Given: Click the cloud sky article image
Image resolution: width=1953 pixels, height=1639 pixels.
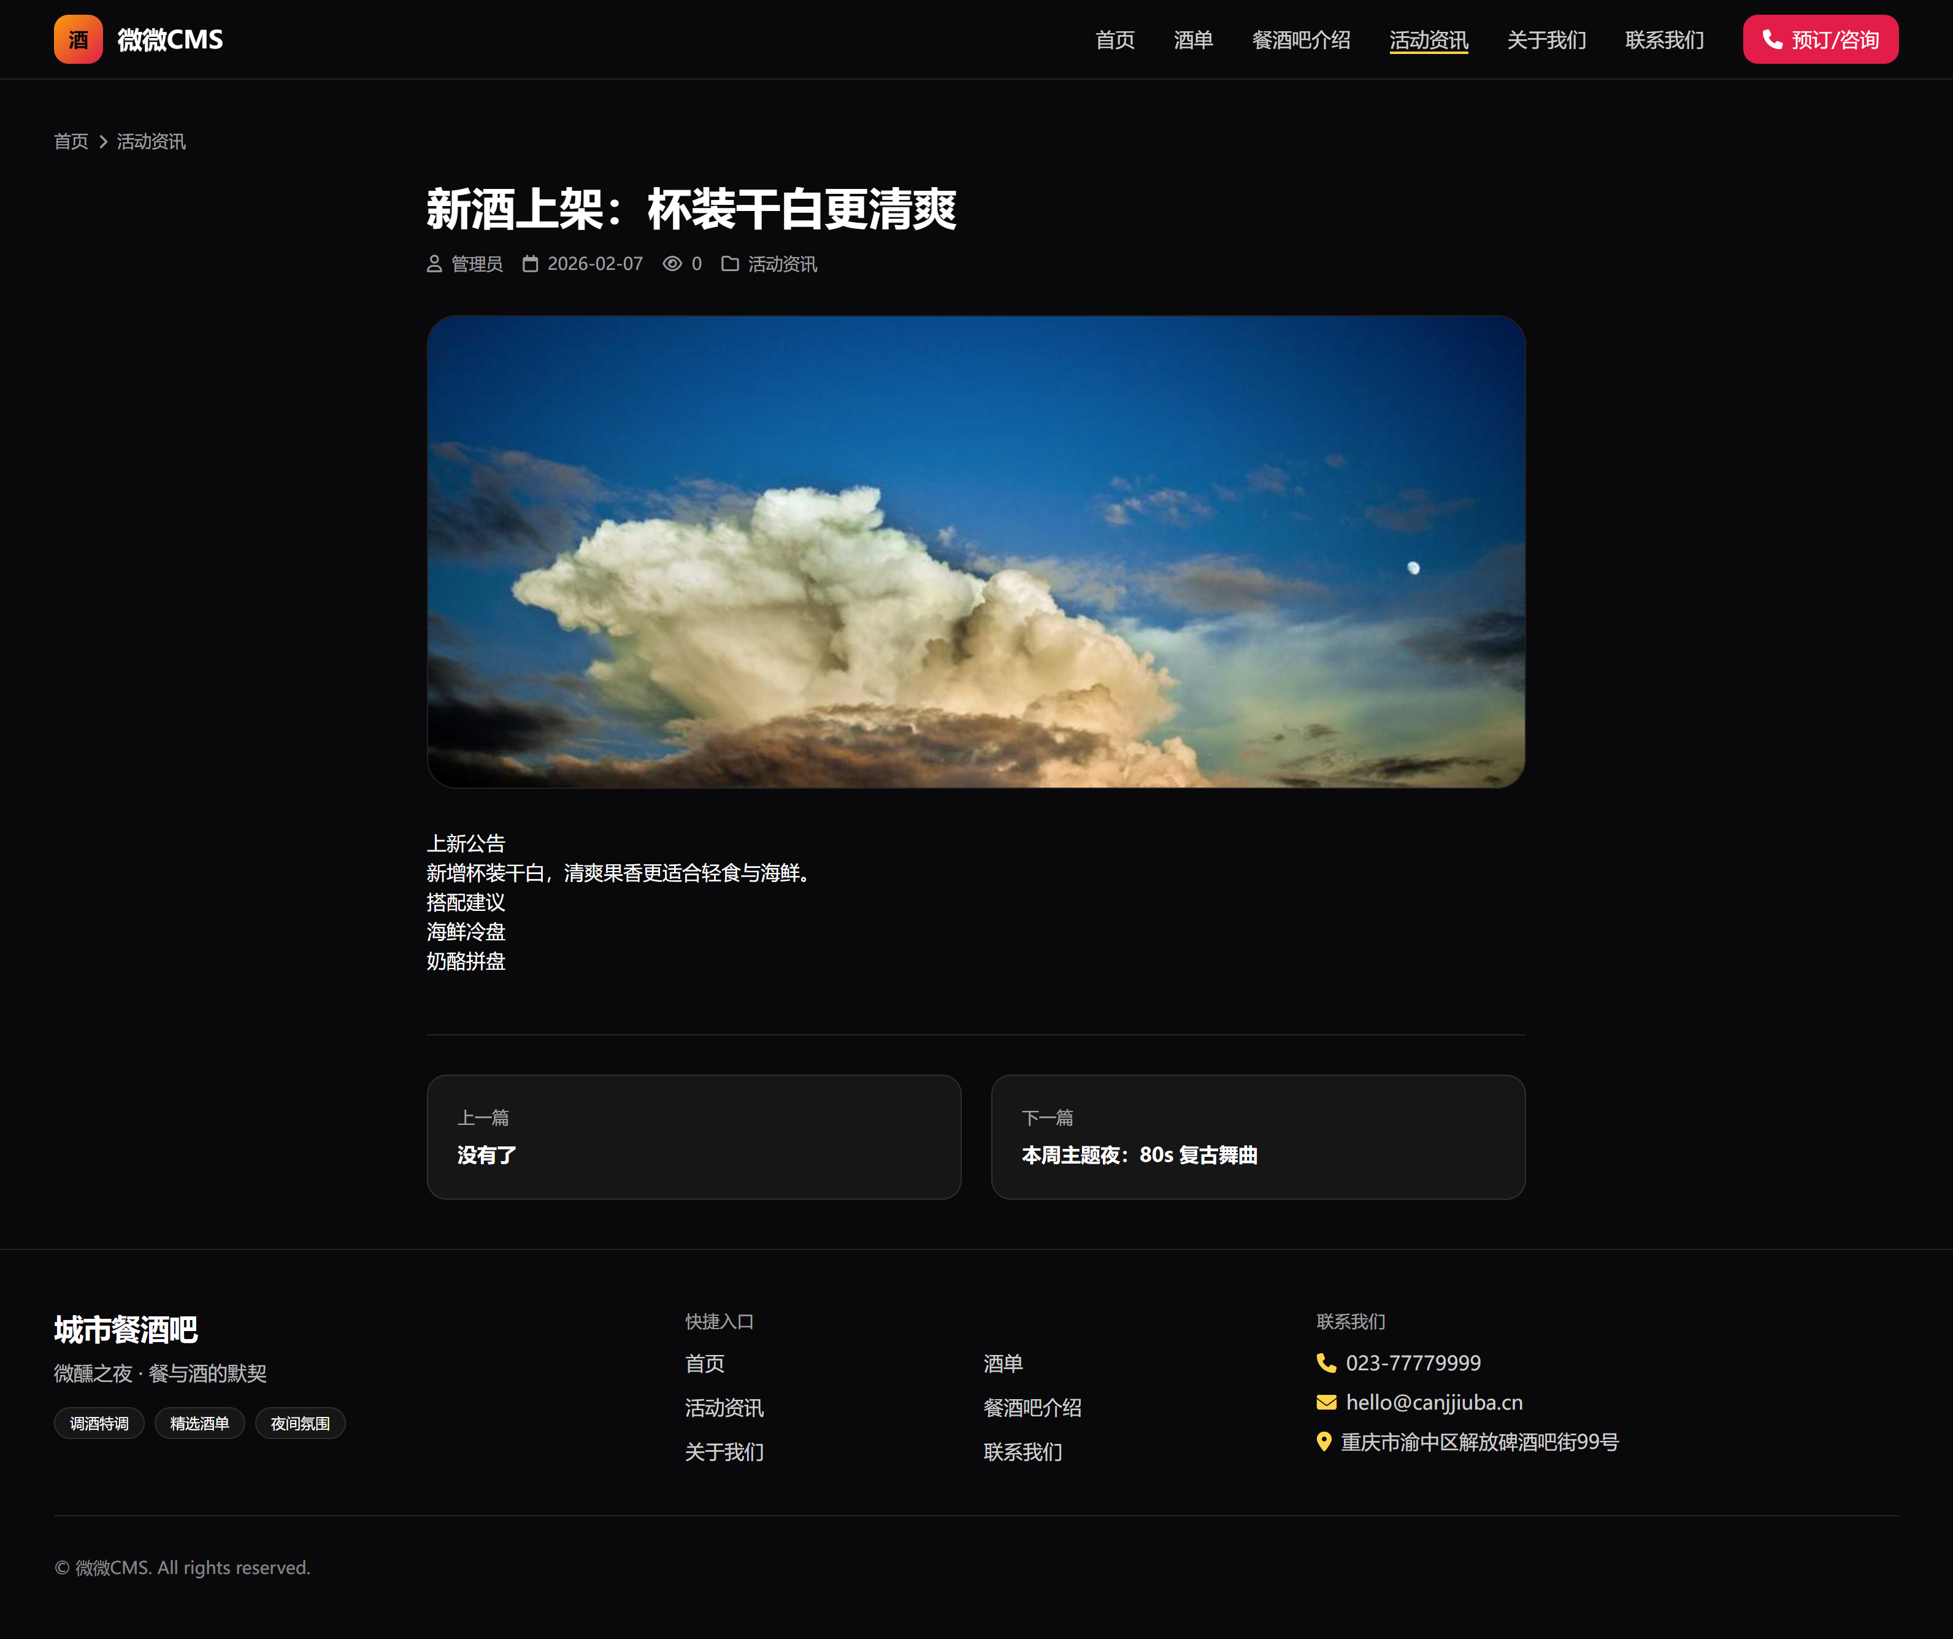Looking at the screenshot, I should [975, 551].
